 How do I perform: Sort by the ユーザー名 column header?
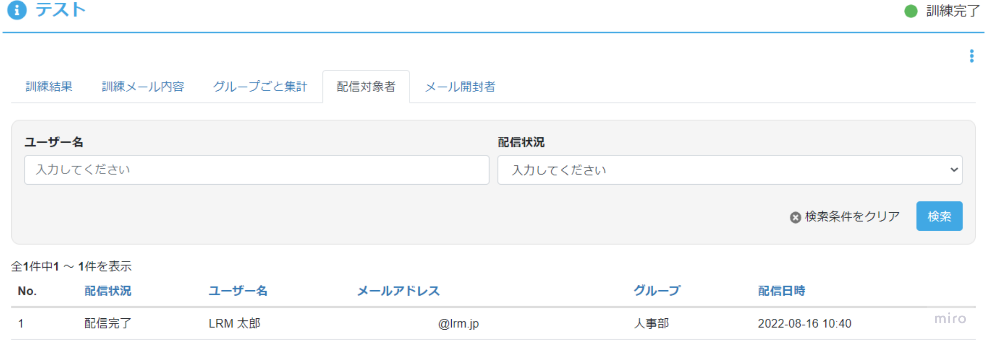238,291
